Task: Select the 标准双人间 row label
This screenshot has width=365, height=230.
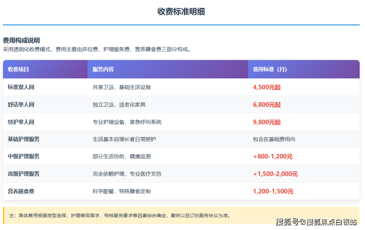Action: [21, 87]
